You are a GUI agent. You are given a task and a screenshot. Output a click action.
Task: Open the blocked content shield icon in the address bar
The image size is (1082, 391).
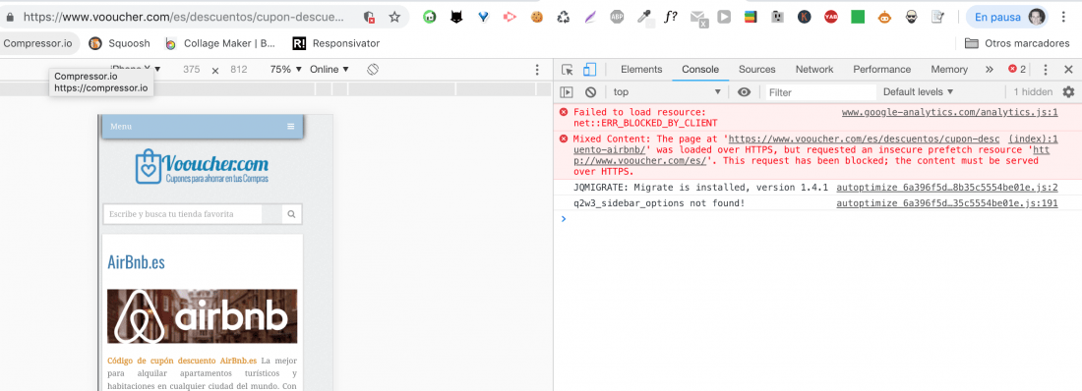coord(370,18)
